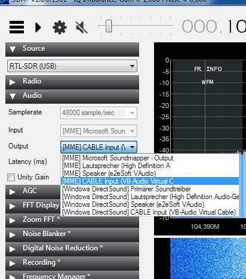The image size is (246, 279).
Task: Select [MME] Lautsprecher (High Definition A
Action: 150,166
